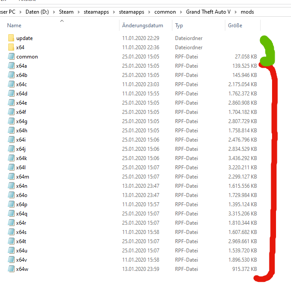The width and height of the screenshot is (291, 292).
Task: Select the x64t file icon
Action: [x=11, y=241]
